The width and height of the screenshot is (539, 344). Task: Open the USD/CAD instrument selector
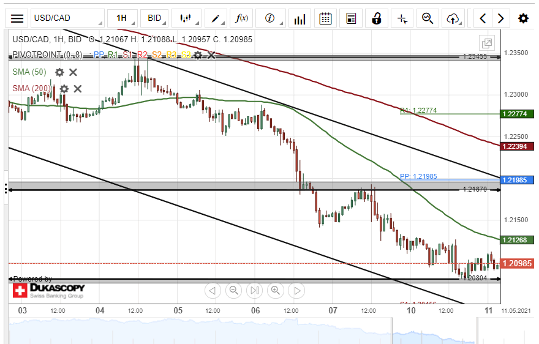[67, 18]
